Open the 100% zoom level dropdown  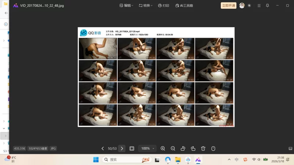147,148
